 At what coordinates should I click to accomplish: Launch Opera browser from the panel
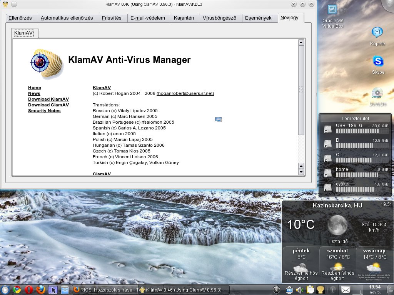click(x=29, y=290)
